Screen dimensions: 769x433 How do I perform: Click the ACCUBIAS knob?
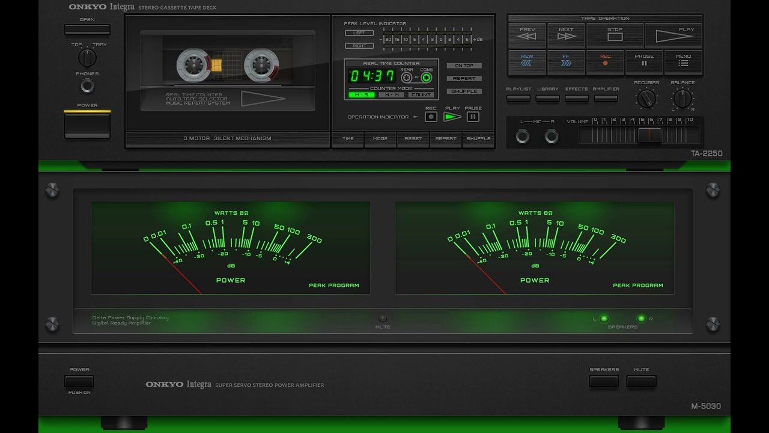click(x=646, y=98)
